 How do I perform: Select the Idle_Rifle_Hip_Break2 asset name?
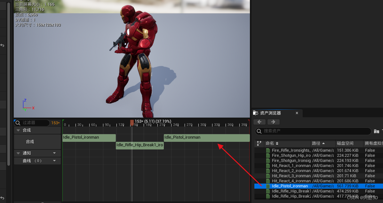coord(291,196)
